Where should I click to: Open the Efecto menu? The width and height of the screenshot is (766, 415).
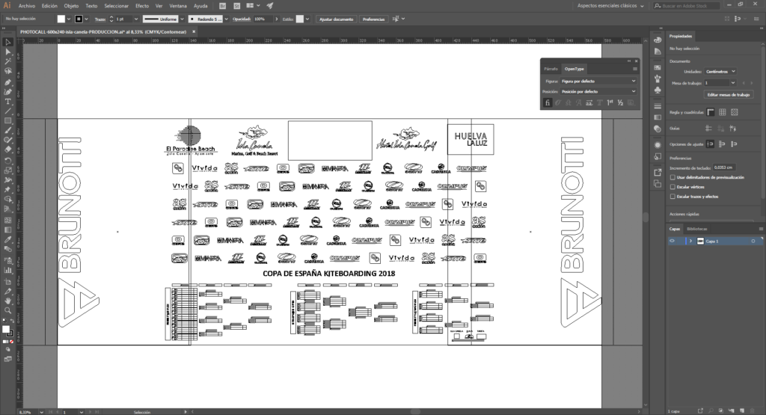142,6
